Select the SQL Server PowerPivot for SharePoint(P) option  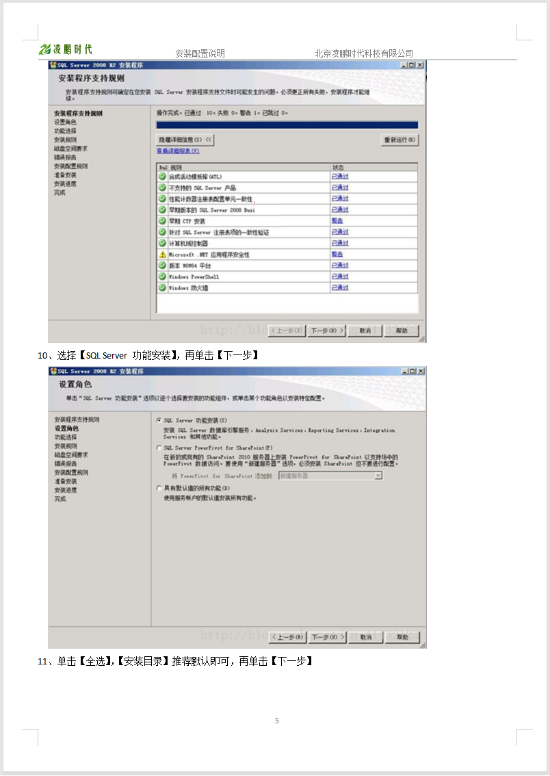tap(159, 448)
